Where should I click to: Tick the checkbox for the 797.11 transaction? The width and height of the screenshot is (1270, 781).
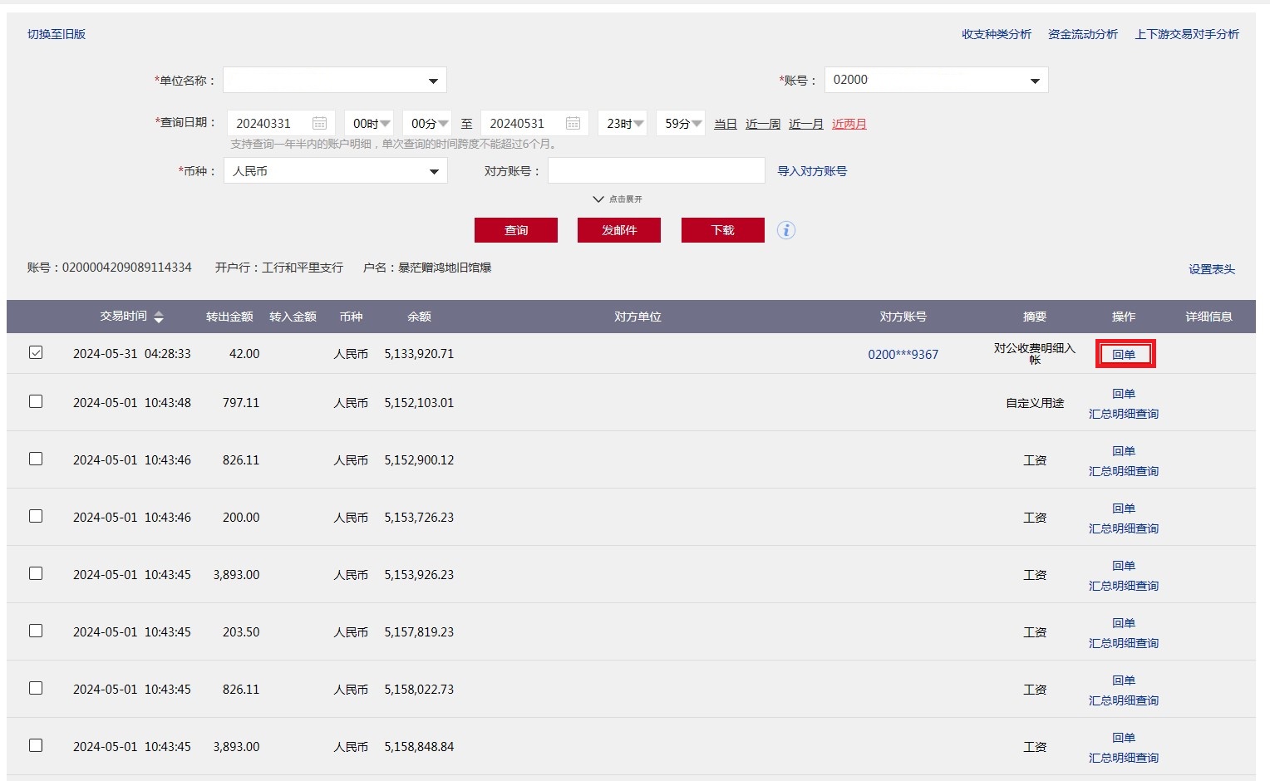(x=36, y=402)
